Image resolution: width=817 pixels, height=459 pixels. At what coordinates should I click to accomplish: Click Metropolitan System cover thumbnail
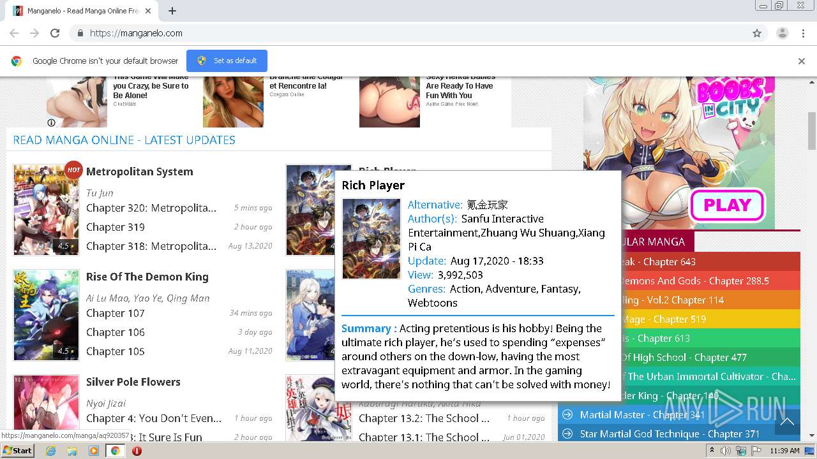click(46, 210)
